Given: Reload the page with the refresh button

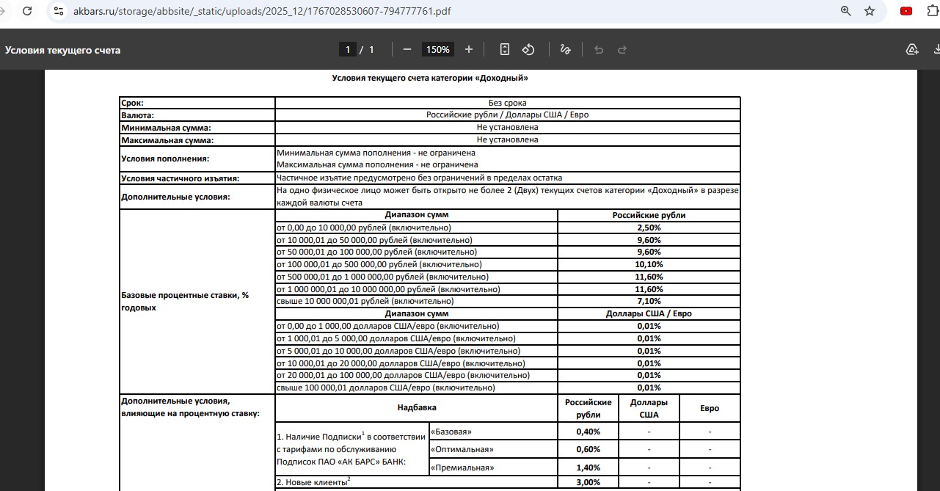Looking at the screenshot, I should (27, 11).
